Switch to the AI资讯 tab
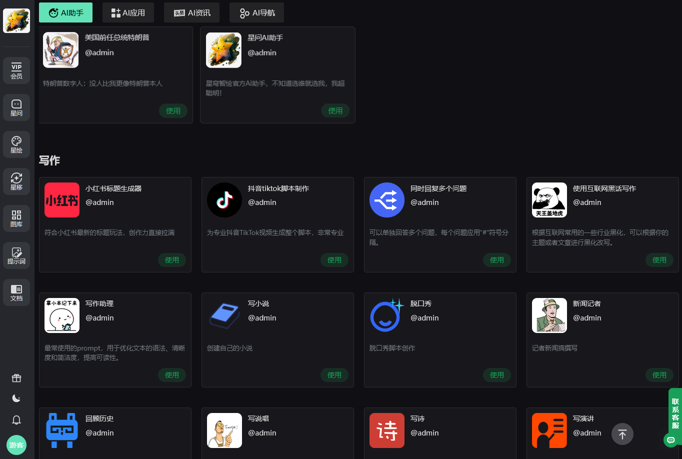The image size is (682, 459). 192,12
